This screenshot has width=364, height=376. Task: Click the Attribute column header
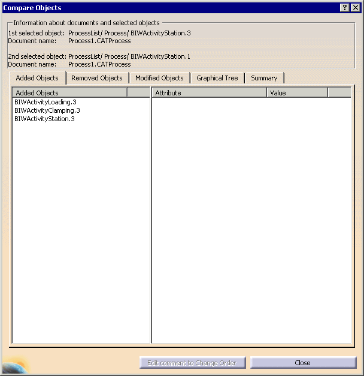(209, 93)
